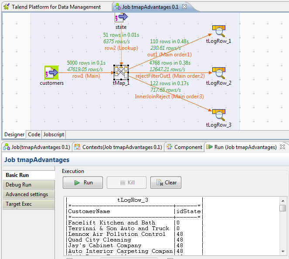The image size is (289, 259).
Task: Select the row2 (Lookup) connection label
Action: pos(121,48)
